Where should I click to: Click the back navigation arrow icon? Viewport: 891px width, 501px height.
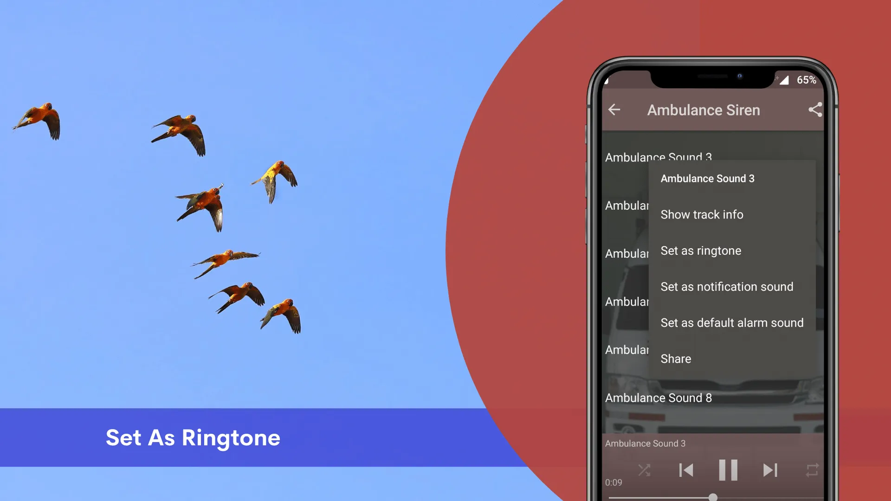click(614, 109)
